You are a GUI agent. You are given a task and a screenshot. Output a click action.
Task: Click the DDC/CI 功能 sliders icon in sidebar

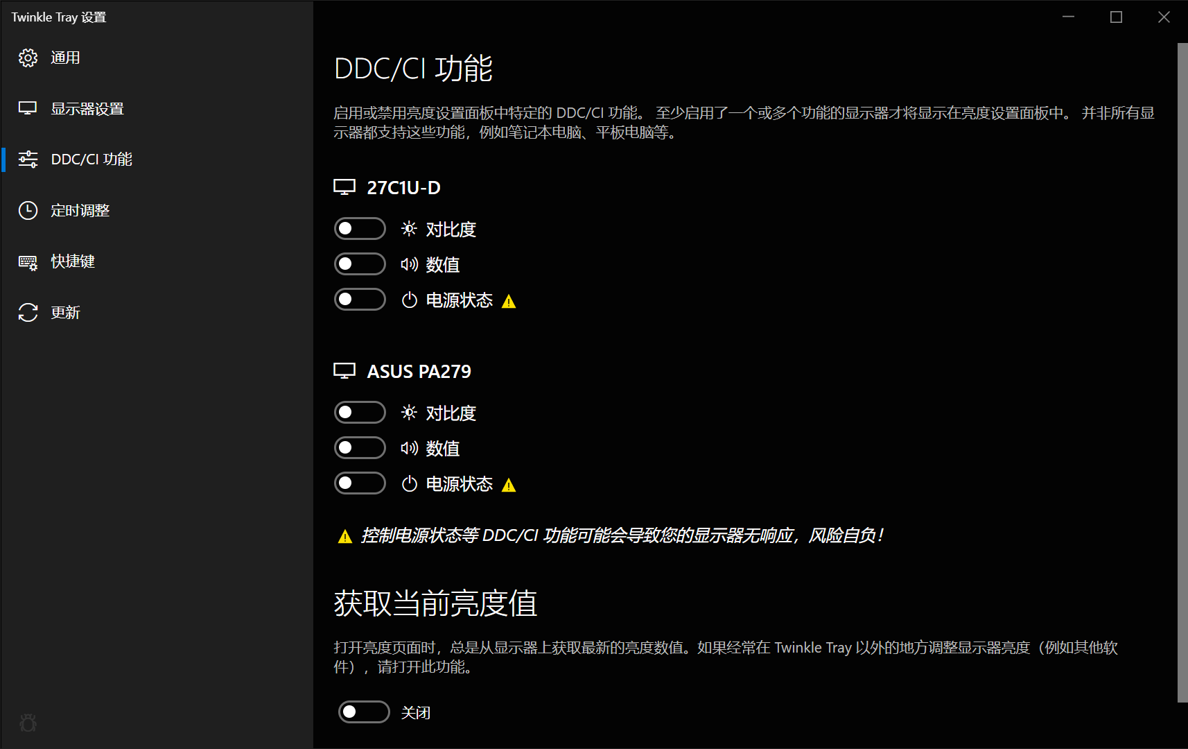tap(28, 159)
